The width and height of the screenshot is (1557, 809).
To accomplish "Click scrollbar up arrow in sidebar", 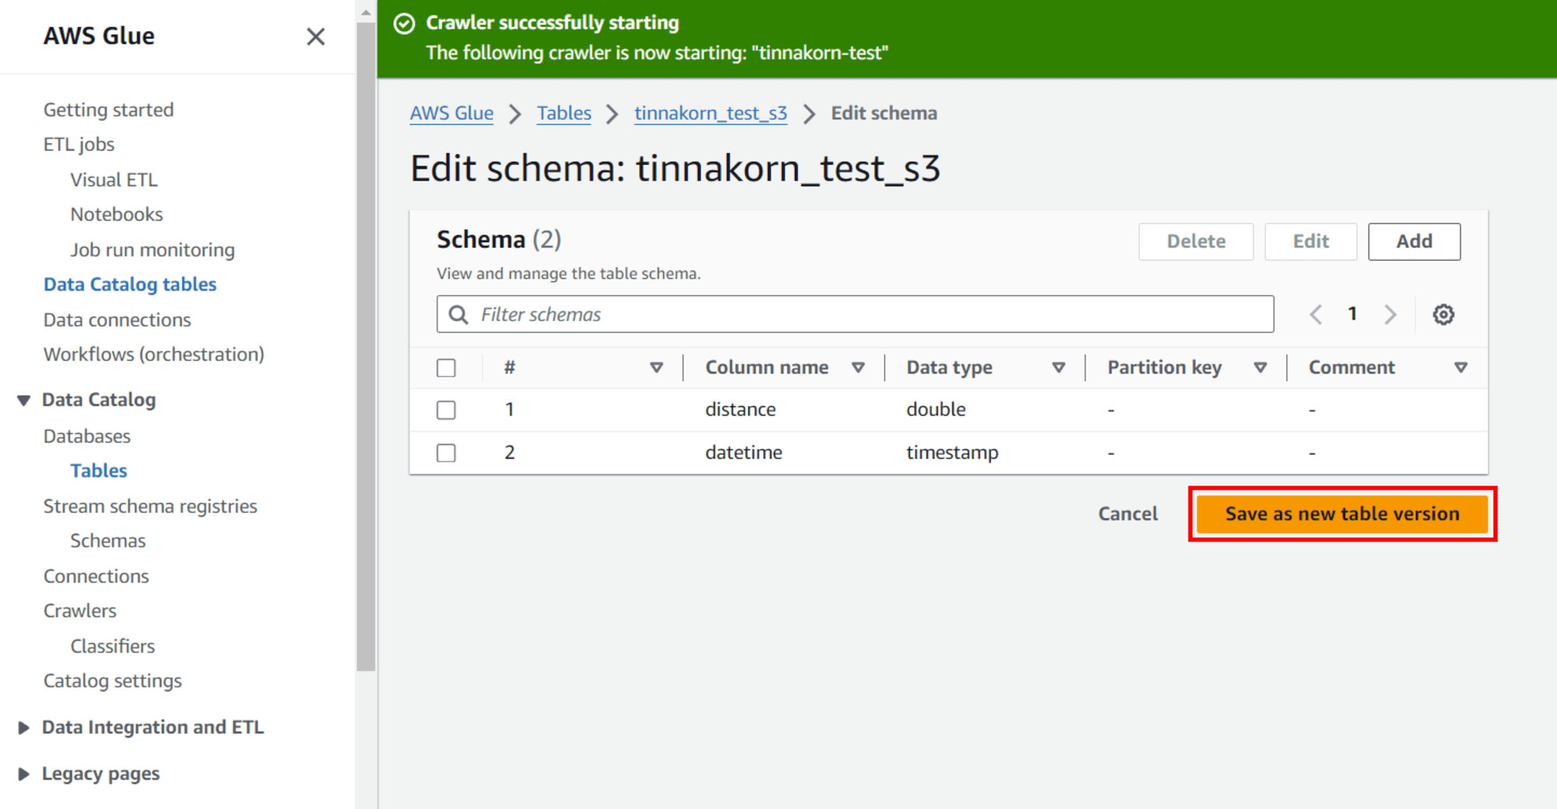I will (x=366, y=12).
